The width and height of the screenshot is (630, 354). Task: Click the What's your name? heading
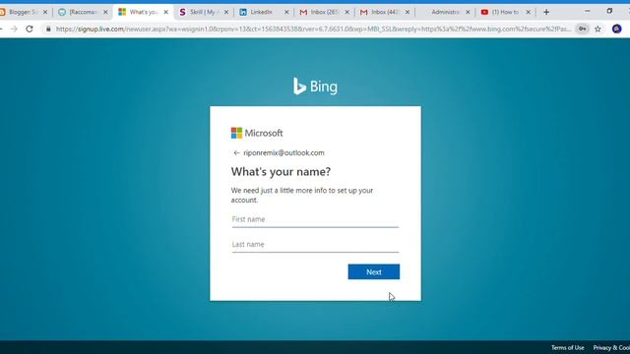(x=281, y=172)
